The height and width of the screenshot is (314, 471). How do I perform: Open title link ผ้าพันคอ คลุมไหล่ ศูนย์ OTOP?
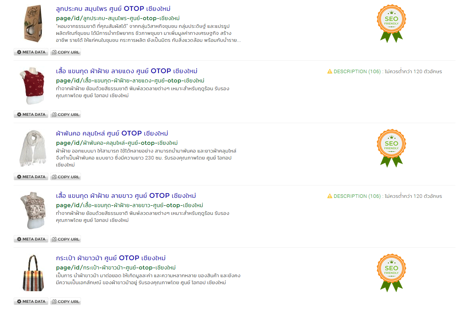[x=112, y=133]
